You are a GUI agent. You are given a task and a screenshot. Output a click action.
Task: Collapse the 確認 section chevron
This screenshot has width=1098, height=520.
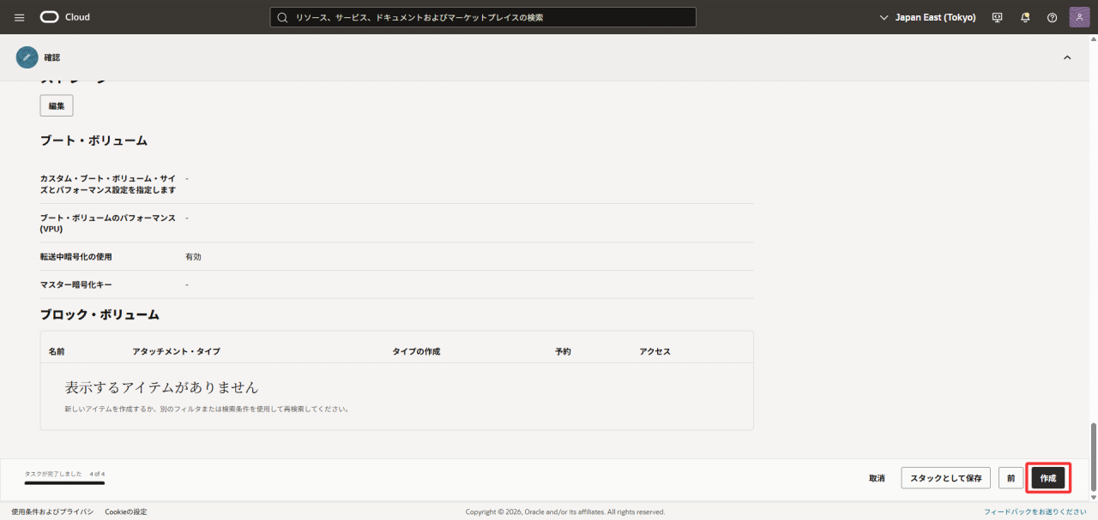coord(1067,57)
